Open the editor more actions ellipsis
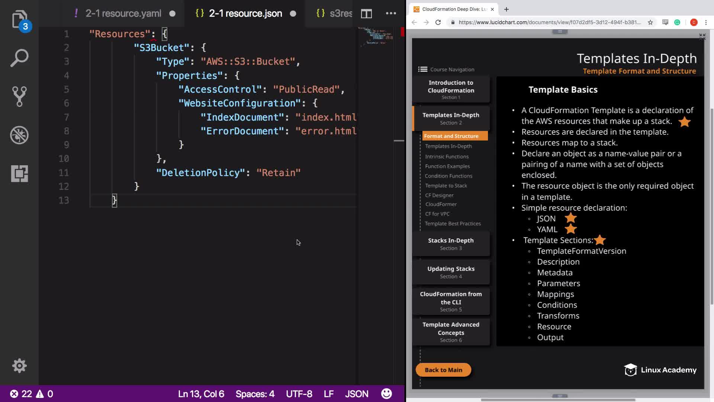714x402 pixels. pyautogui.click(x=391, y=13)
